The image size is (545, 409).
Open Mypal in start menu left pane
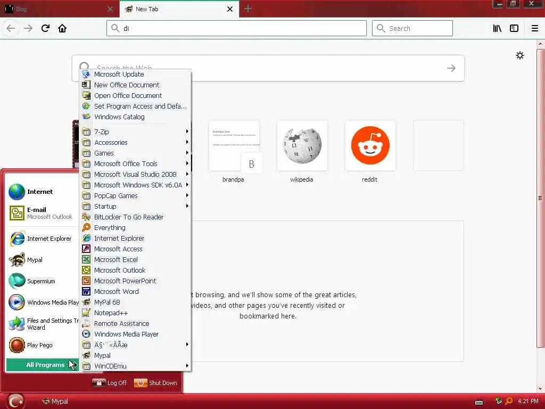pyautogui.click(x=43, y=260)
